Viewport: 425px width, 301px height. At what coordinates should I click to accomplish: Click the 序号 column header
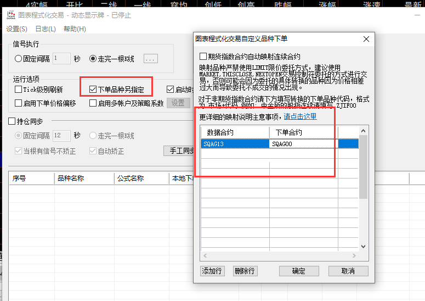click(x=32, y=179)
